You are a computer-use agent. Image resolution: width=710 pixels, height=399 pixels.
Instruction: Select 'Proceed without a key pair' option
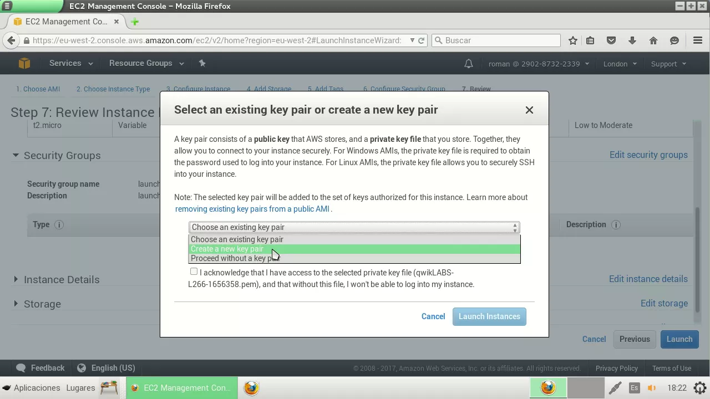tap(354, 258)
